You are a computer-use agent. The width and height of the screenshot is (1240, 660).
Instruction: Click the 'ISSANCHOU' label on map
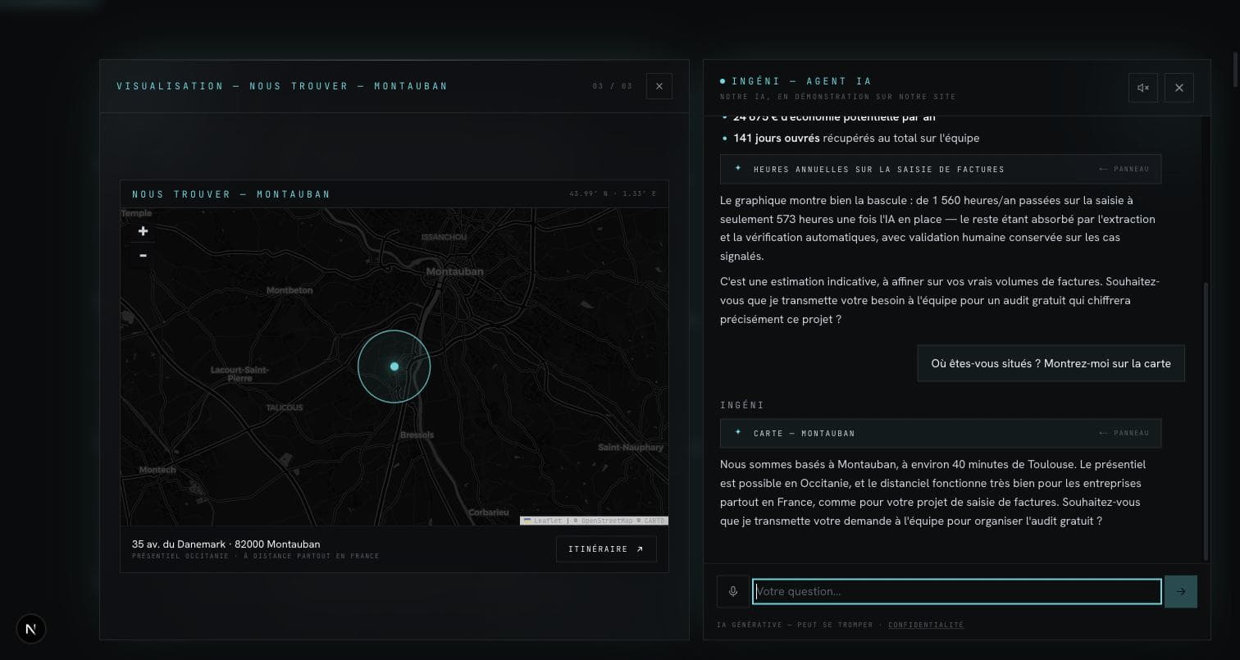444,237
